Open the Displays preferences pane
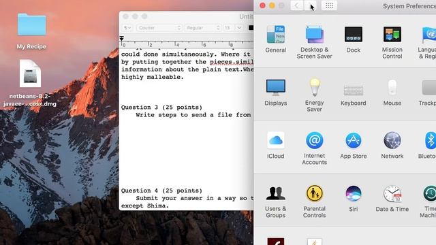 (275, 93)
